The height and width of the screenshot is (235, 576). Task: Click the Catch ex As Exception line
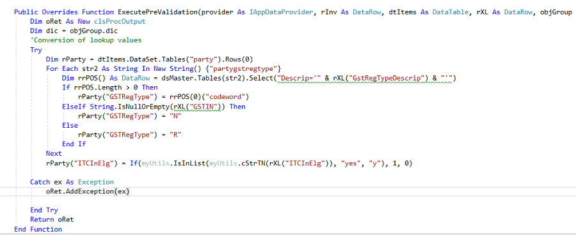point(72,182)
